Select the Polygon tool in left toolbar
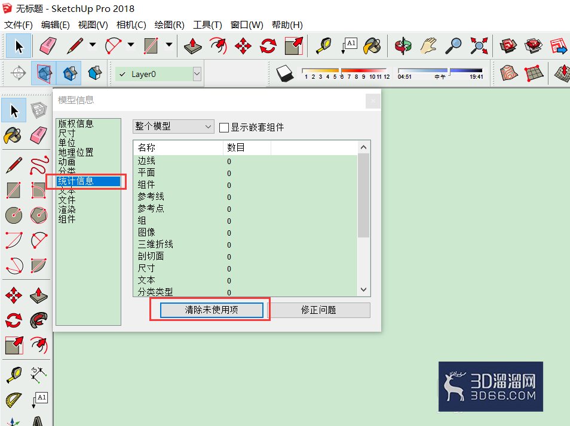The width and height of the screenshot is (570, 426). point(39,215)
